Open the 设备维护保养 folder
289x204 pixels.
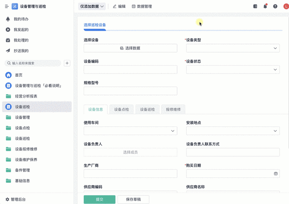(x=37, y=160)
